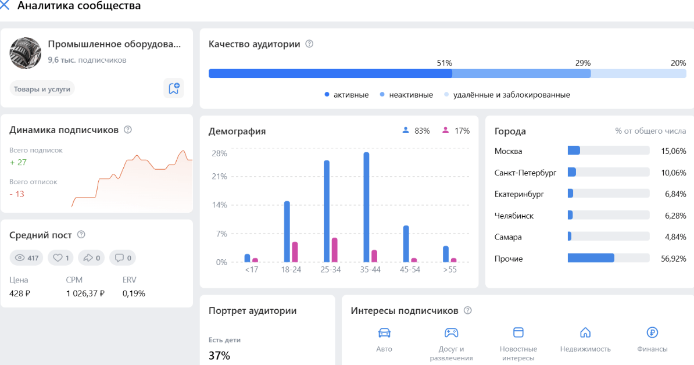
Task: Select the Авто interest icon
Action: [384, 332]
